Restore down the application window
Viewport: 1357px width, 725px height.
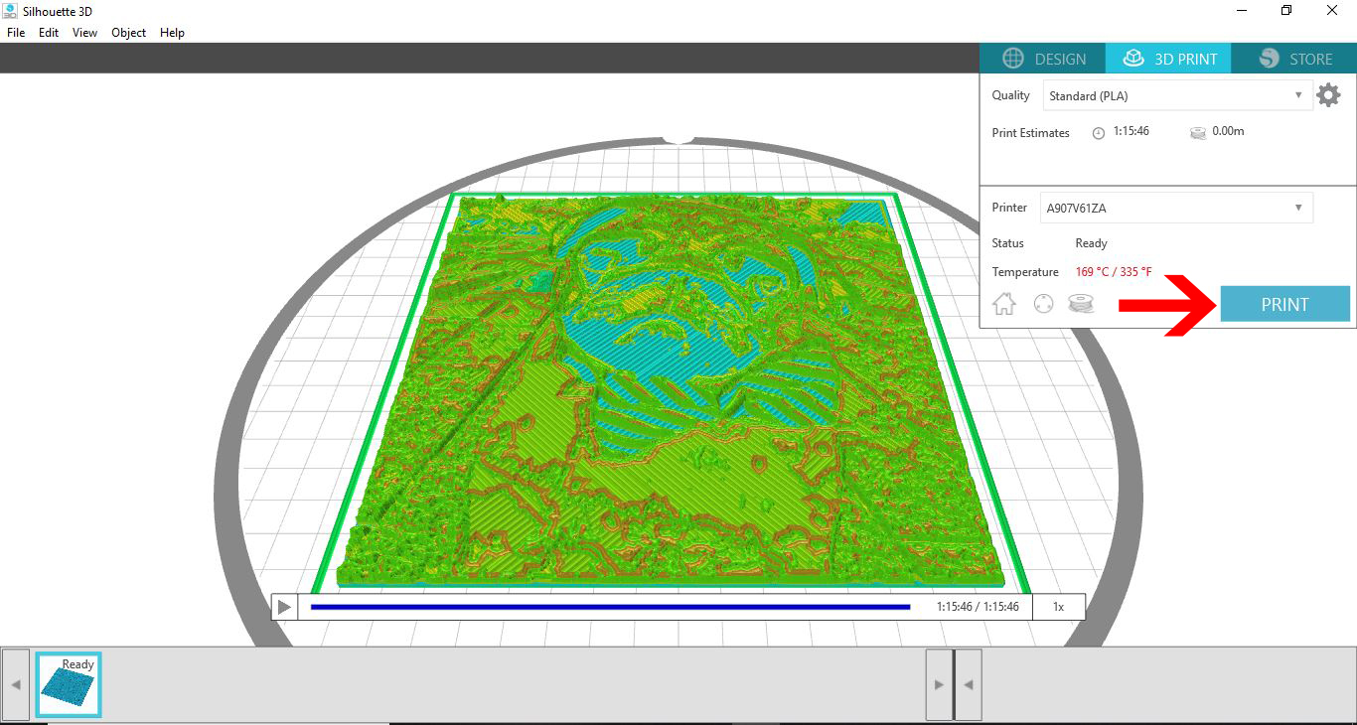1286,10
